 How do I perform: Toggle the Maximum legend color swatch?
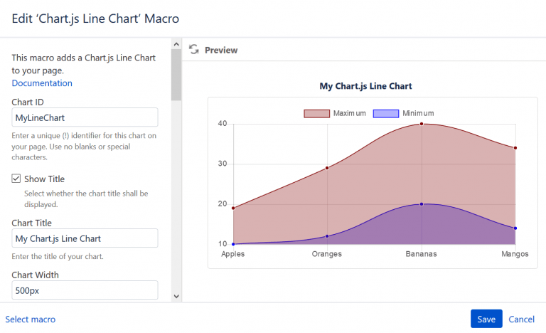pyautogui.click(x=316, y=114)
